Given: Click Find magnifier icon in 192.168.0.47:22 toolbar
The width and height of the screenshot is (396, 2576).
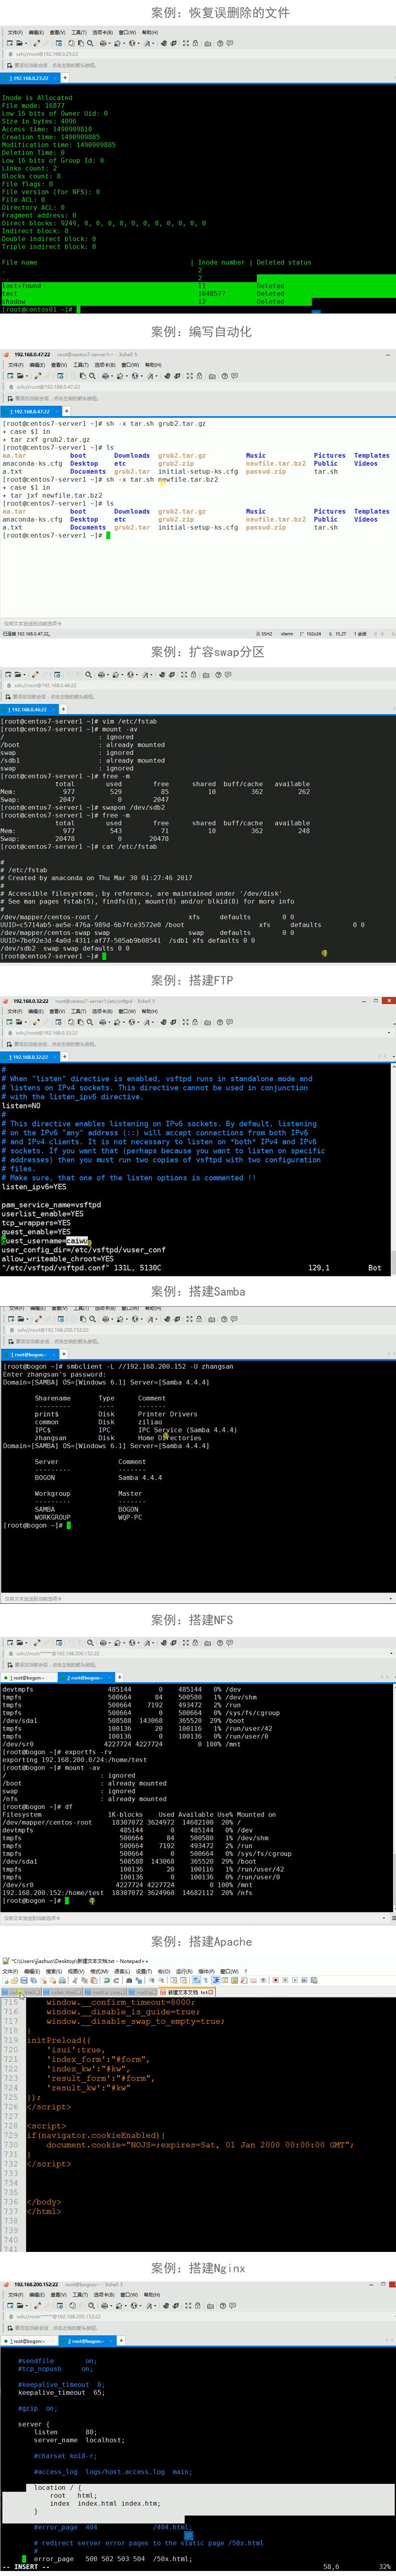Looking at the screenshot, I should pyautogui.click(x=92, y=376).
